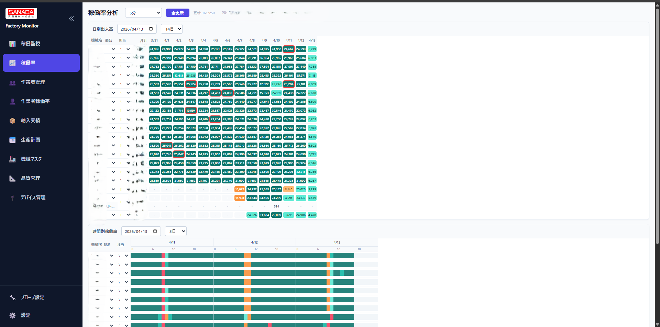
Task: Open the date picker calendar icon in 日別出来高
Action: 151,29
